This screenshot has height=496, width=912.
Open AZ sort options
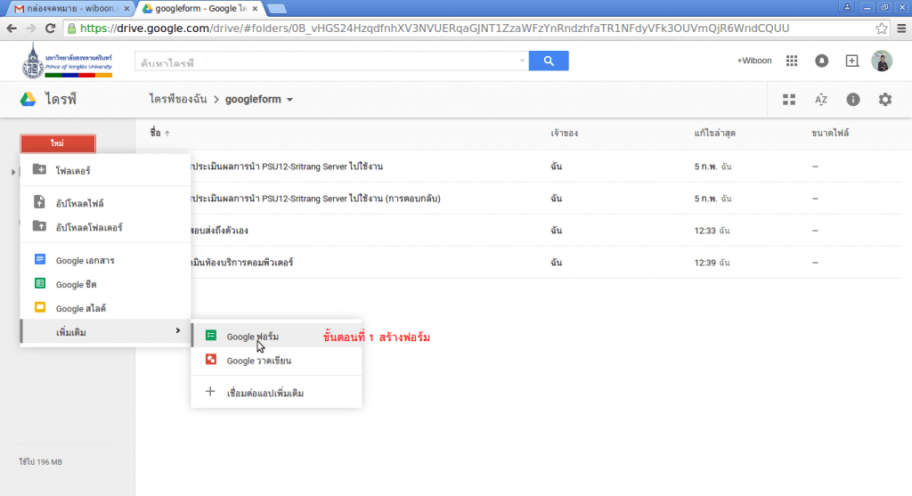(820, 100)
